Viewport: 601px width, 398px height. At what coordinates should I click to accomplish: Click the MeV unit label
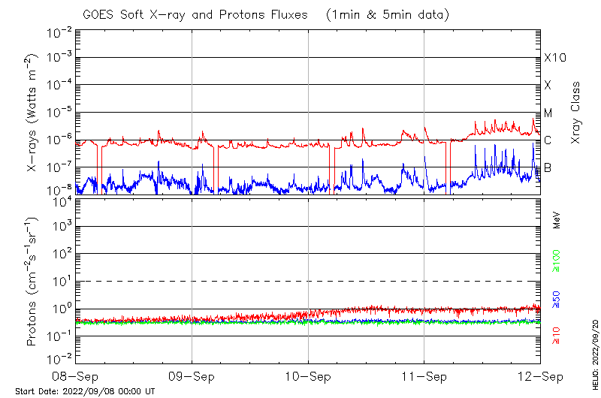[x=557, y=219]
